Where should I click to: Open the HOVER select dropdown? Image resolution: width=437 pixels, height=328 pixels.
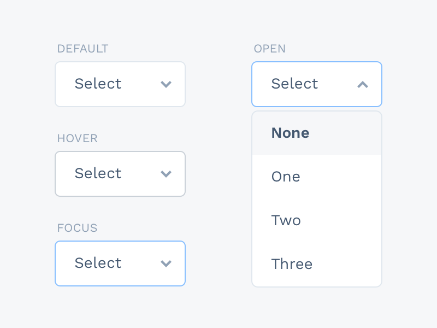click(x=120, y=174)
